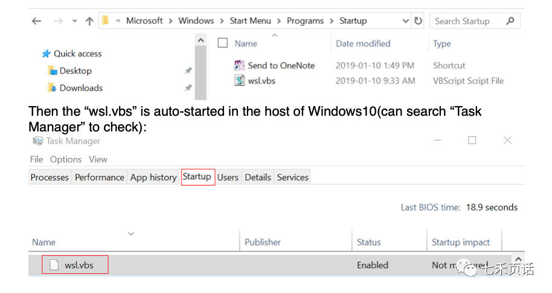Viewport: 552px width, 293px height.
Task: Switch to the Details tab
Action: [258, 177]
